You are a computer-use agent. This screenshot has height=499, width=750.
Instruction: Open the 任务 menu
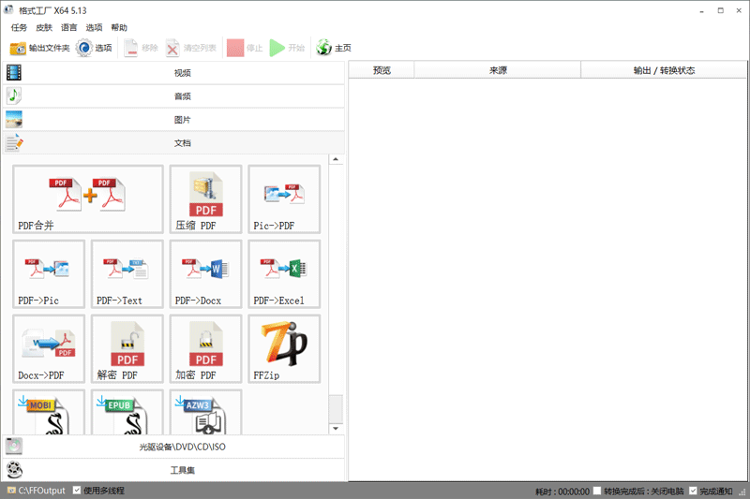coord(19,28)
